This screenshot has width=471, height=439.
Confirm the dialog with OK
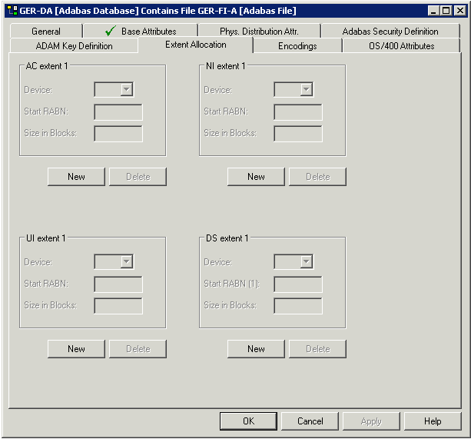click(x=248, y=421)
